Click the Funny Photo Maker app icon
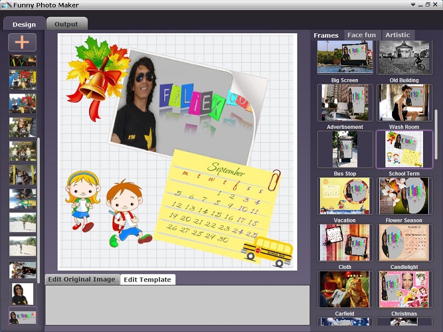The image size is (443, 332). [6, 5]
